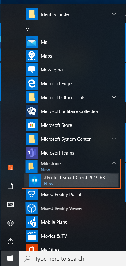Expand Microsoft Office Tools chevron
This screenshot has height=266, width=126.
[x=114, y=97]
